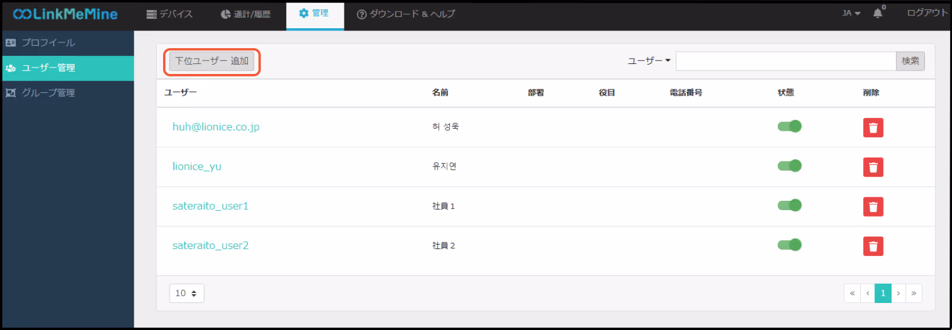Viewport: 952px width, 330px height.
Task: Open the rows-per-page selector showing 10
Action: [x=187, y=293]
